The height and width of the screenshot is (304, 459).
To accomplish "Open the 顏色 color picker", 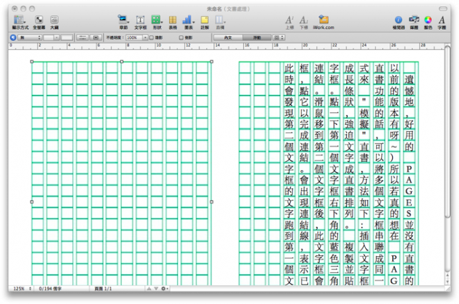I will pyautogui.click(x=428, y=20).
